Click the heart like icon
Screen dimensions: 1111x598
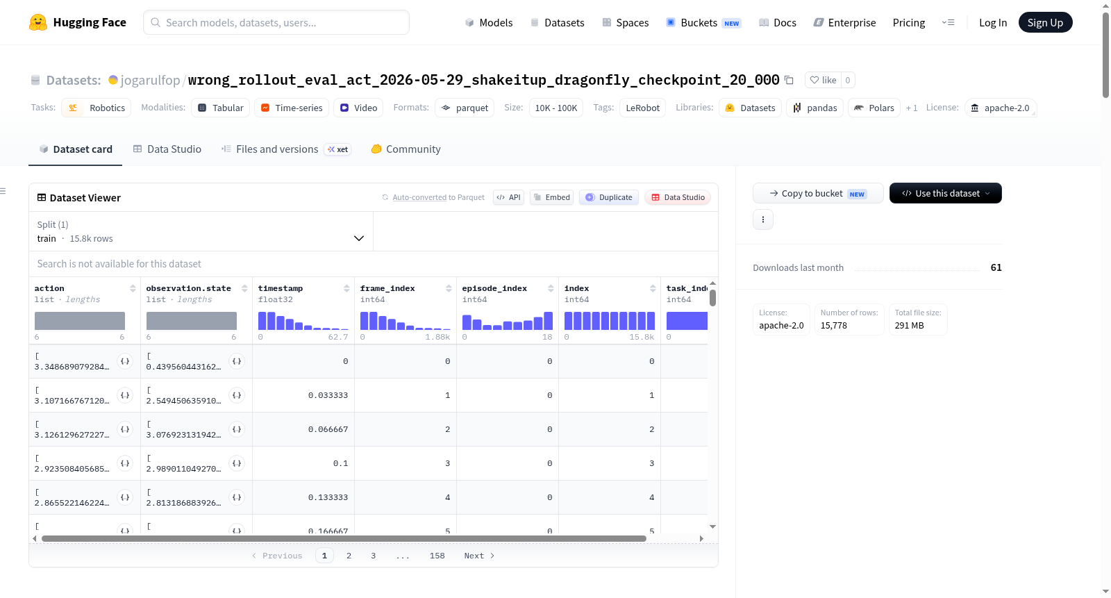815,80
